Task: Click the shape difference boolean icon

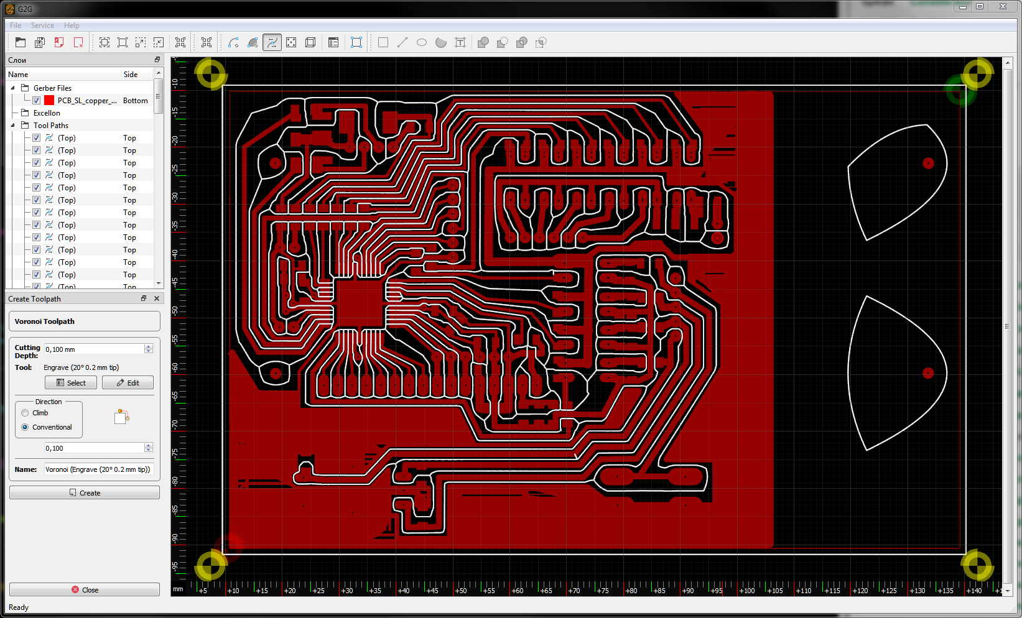Action: tap(503, 42)
